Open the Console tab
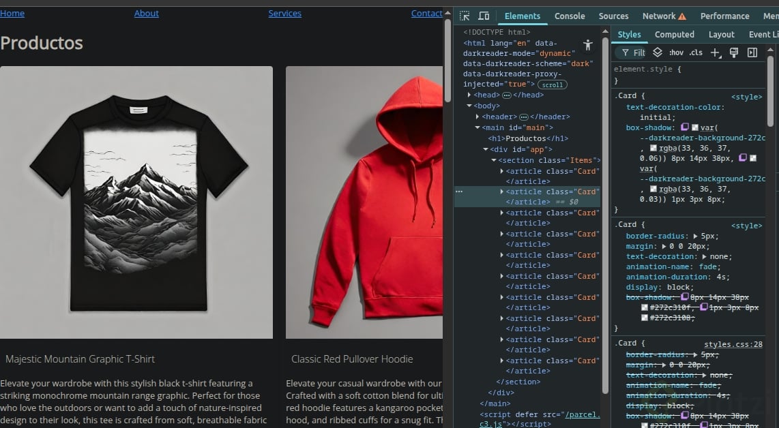 [x=570, y=16]
